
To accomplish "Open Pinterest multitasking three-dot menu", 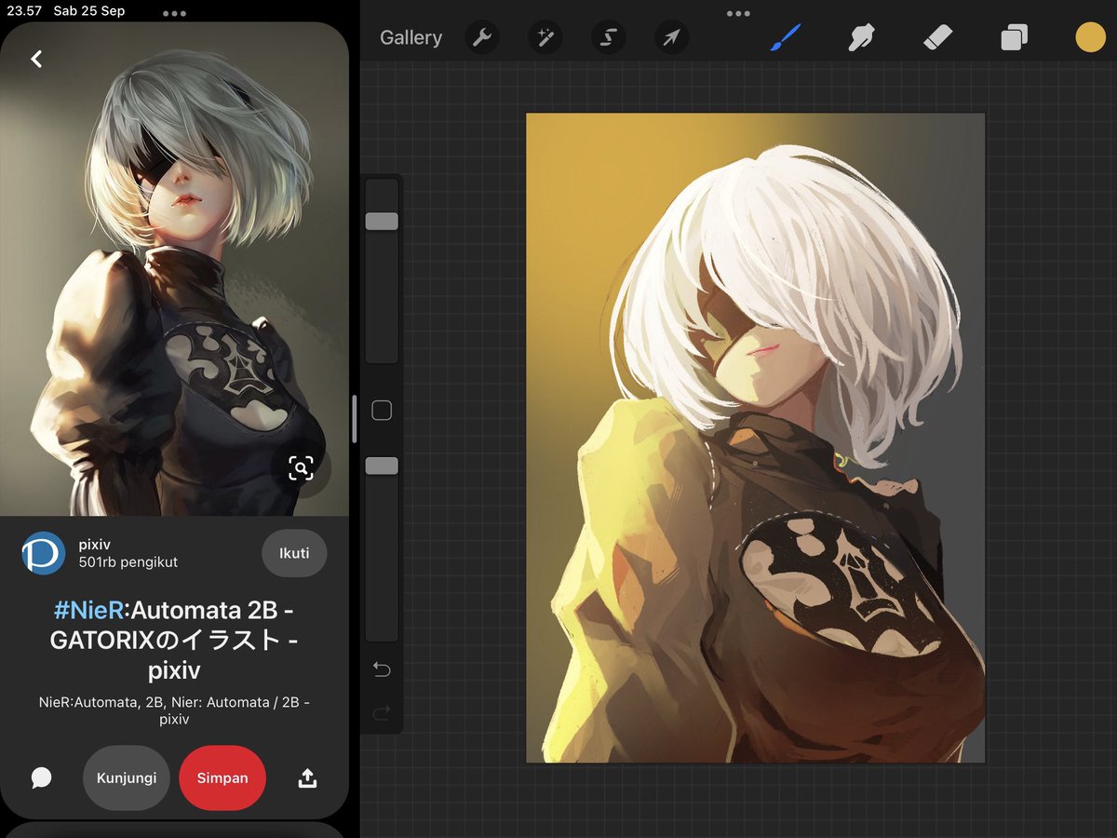I will (x=174, y=14).
